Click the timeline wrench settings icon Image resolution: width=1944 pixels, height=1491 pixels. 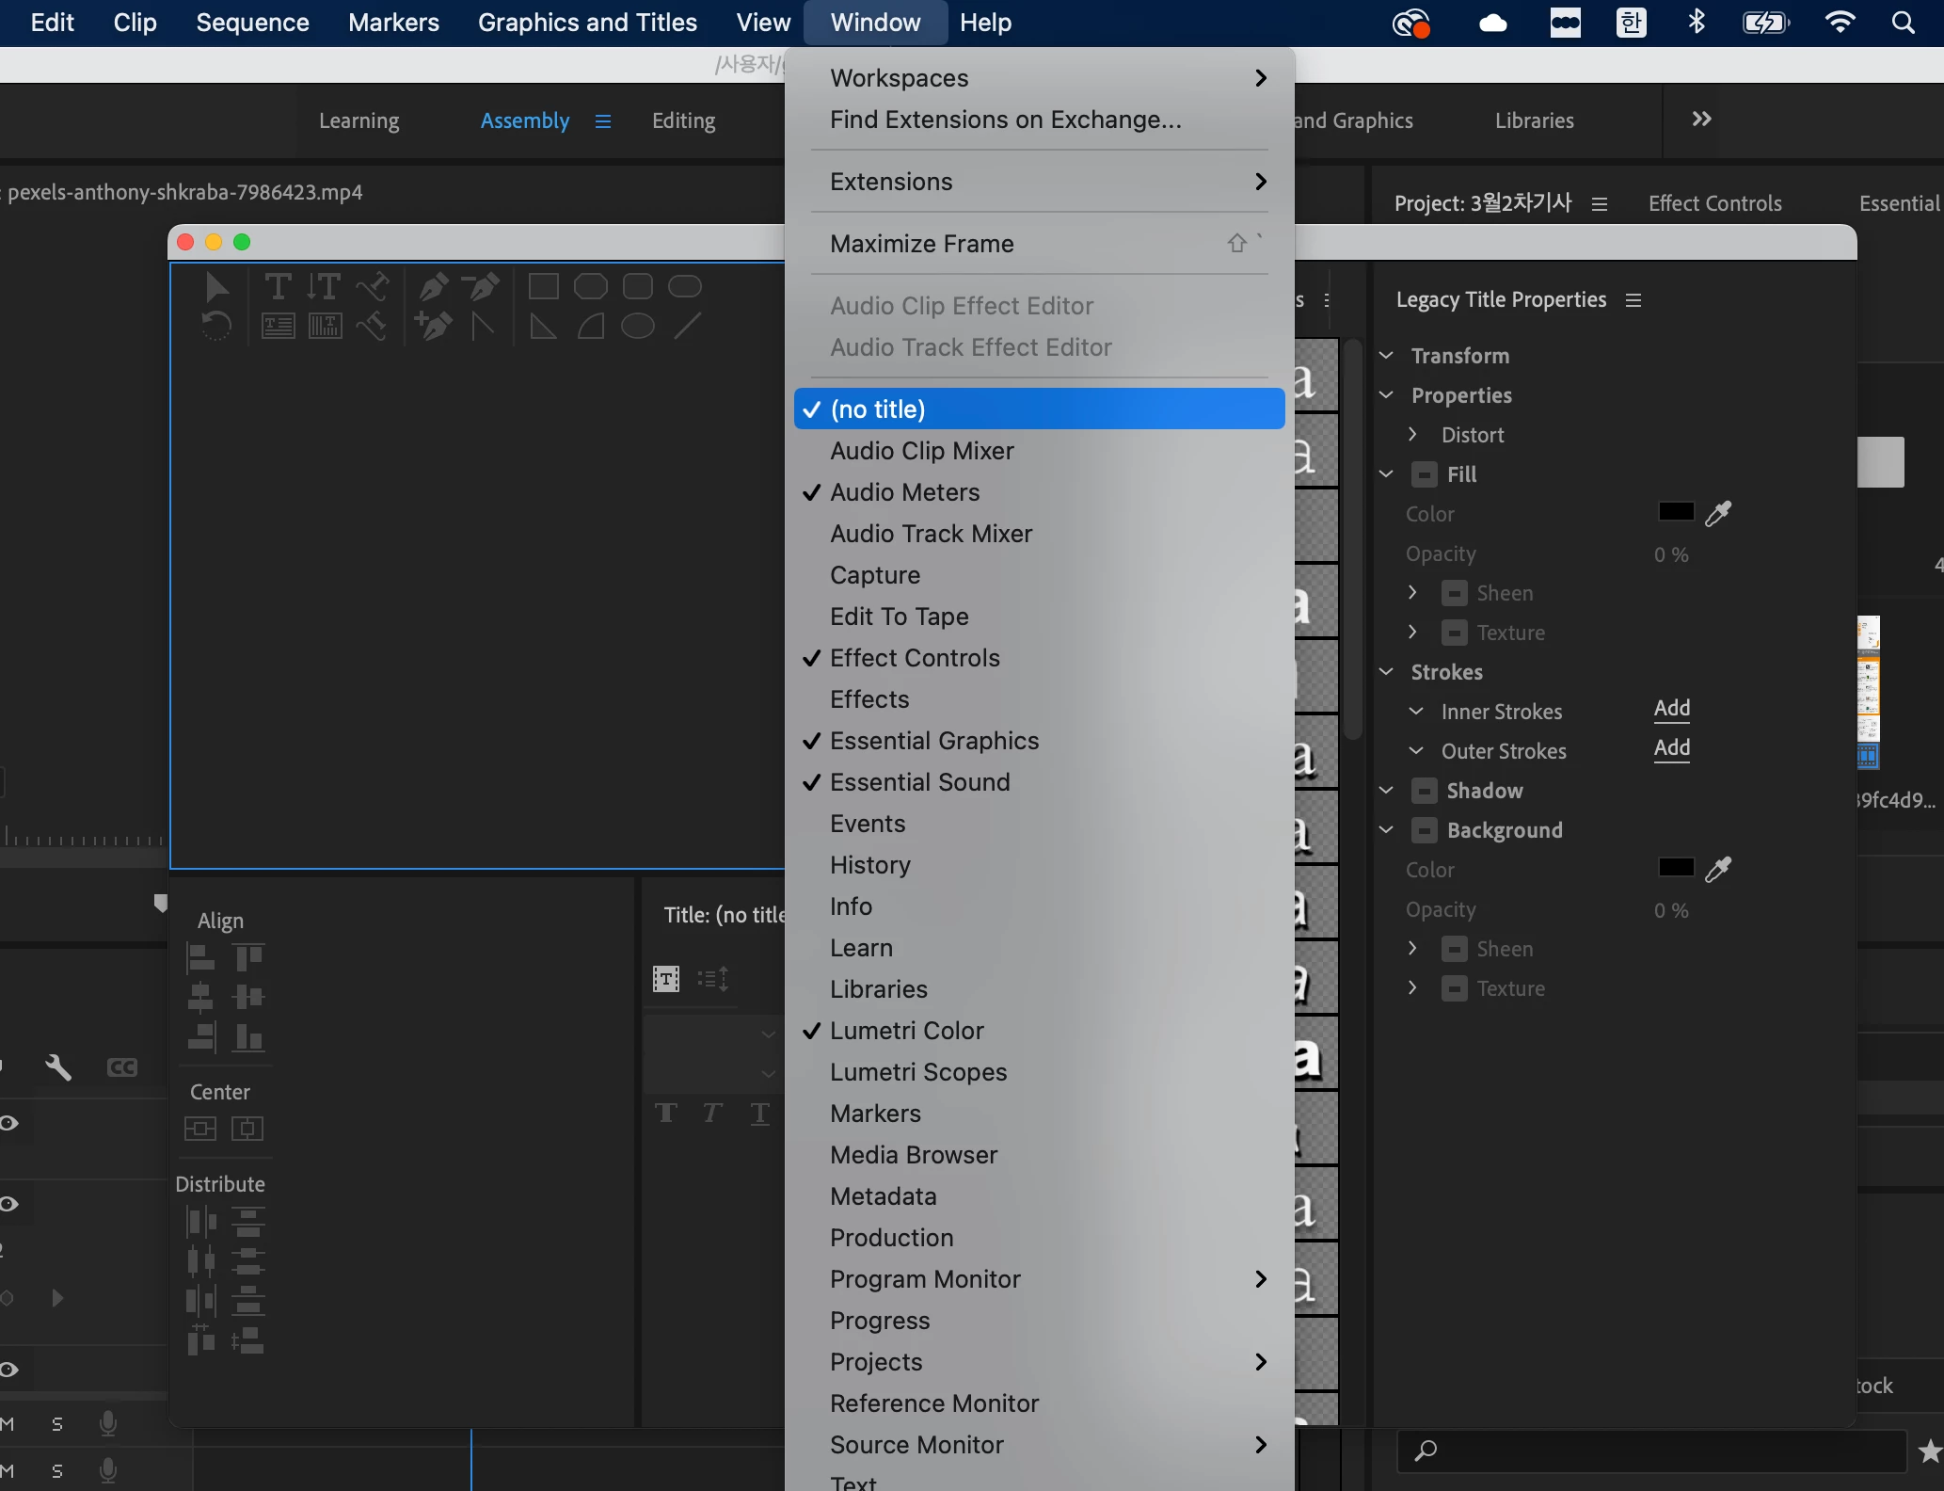click(58, 1067)
